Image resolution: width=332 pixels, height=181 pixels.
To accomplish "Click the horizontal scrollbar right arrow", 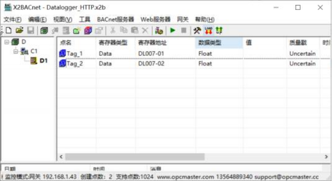I will 326,157.
